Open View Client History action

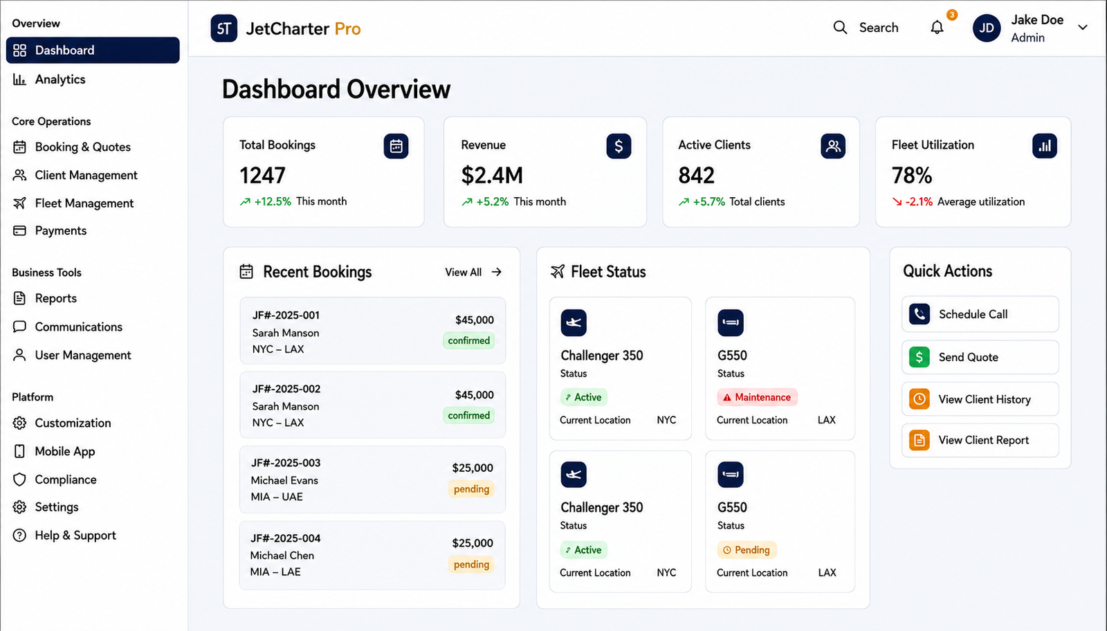[980, 399]
